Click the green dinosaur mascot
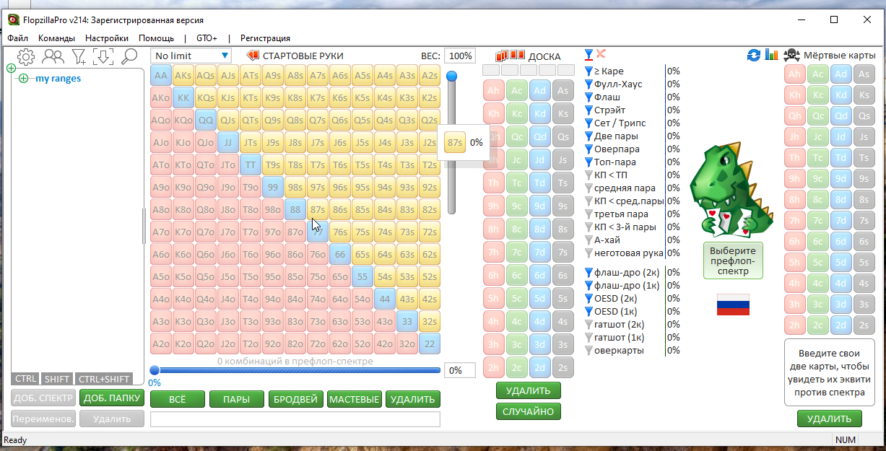 click(732, 189)
